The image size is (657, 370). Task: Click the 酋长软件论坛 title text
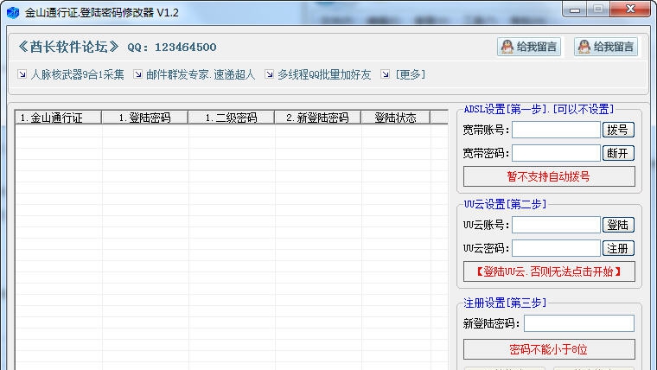[68, 47]
